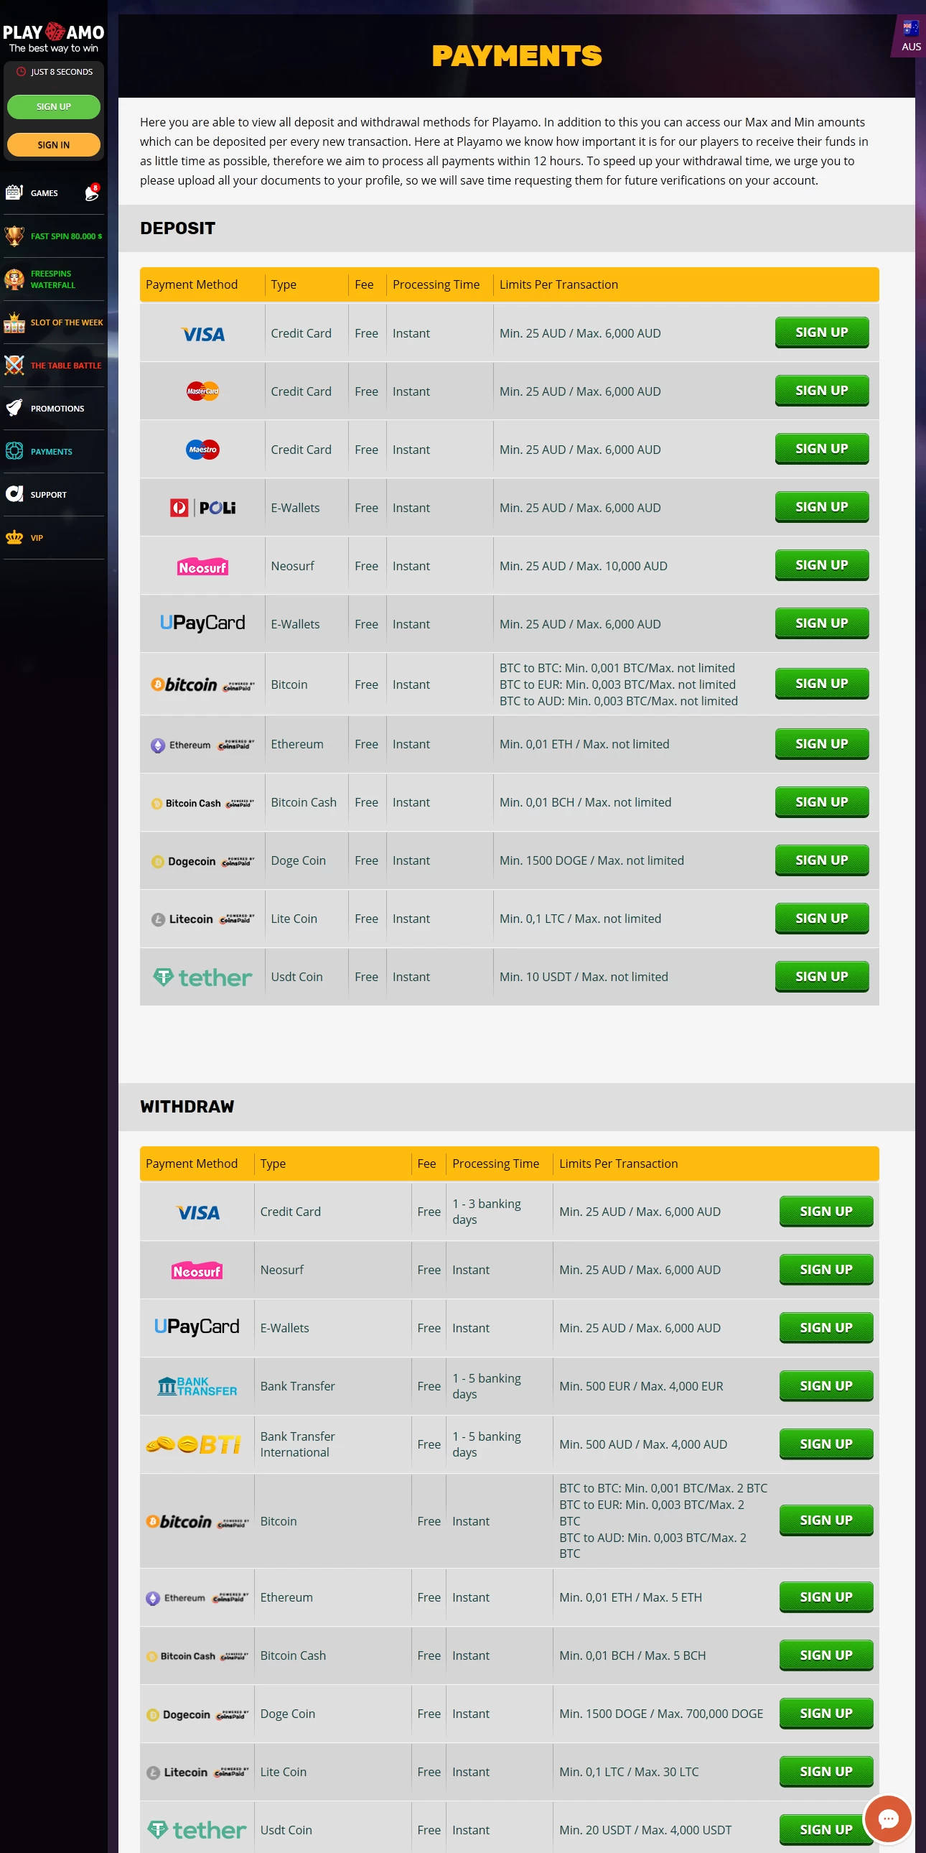
Task: Click 'Min. 1500 DOGE / Max. not limited' cell
Action: click(x=591, y=860)
